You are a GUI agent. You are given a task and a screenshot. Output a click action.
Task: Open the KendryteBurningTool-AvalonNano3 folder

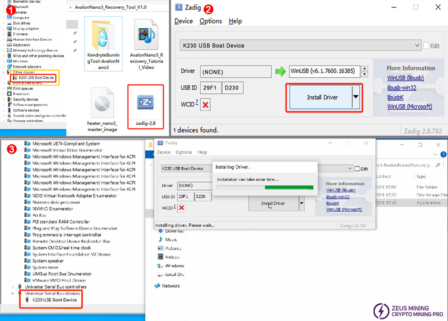pos(103,37)
